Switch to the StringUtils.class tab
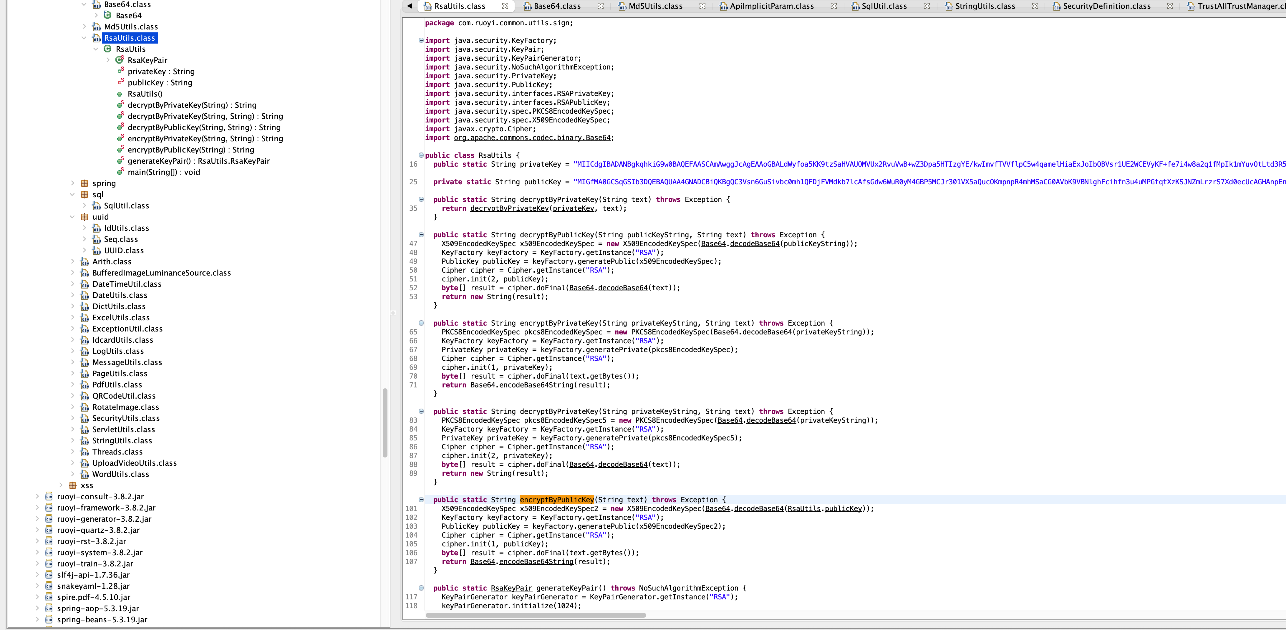This screenshot has width=1286, height=630. click(985, 6)
